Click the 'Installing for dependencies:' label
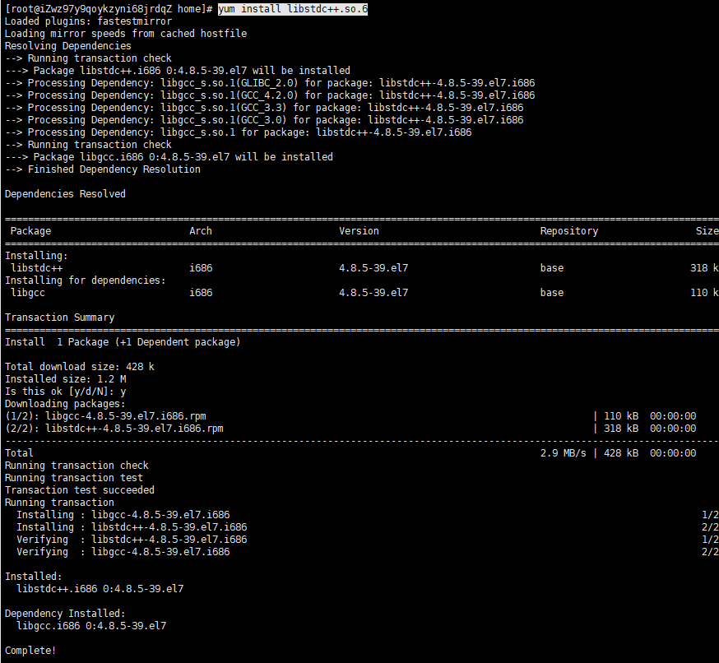Screen dimensions: 719x663 coord(86,280)
